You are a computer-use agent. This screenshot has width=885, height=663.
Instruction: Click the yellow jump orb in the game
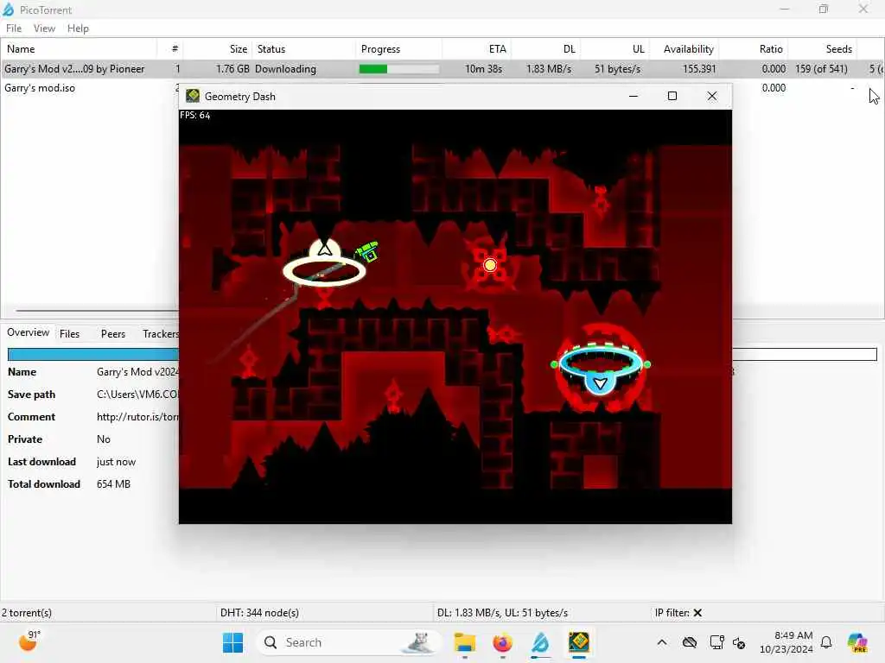click(x=490, y=265)
